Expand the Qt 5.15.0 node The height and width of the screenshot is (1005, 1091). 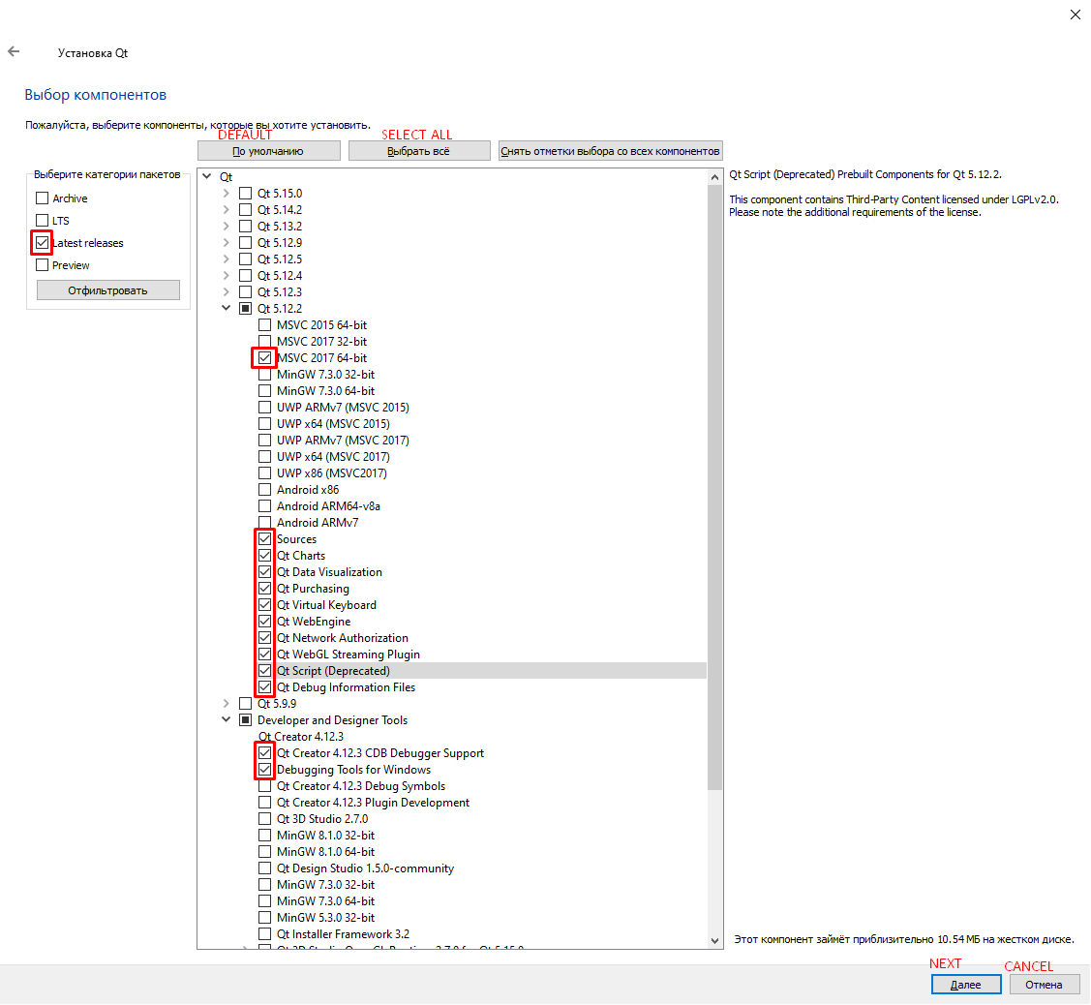point(227,194)
